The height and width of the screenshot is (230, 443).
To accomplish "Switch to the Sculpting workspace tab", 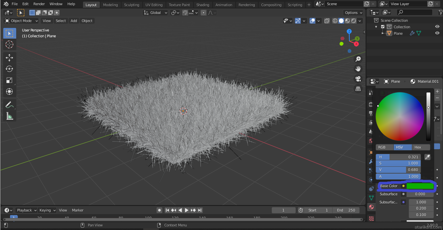I will click(x=132, y=5).
